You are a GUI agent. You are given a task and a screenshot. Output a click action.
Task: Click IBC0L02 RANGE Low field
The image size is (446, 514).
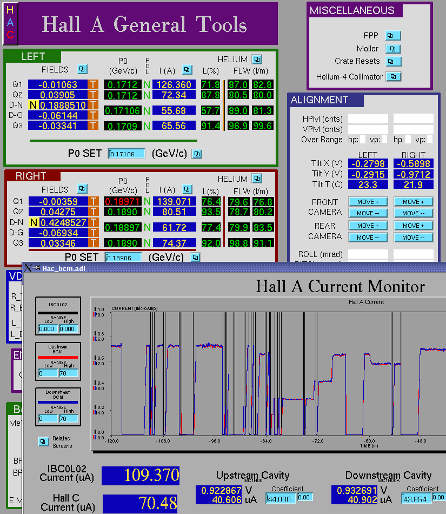(48, 329)
